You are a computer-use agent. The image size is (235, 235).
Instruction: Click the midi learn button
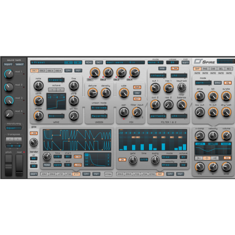coord(186,63)
